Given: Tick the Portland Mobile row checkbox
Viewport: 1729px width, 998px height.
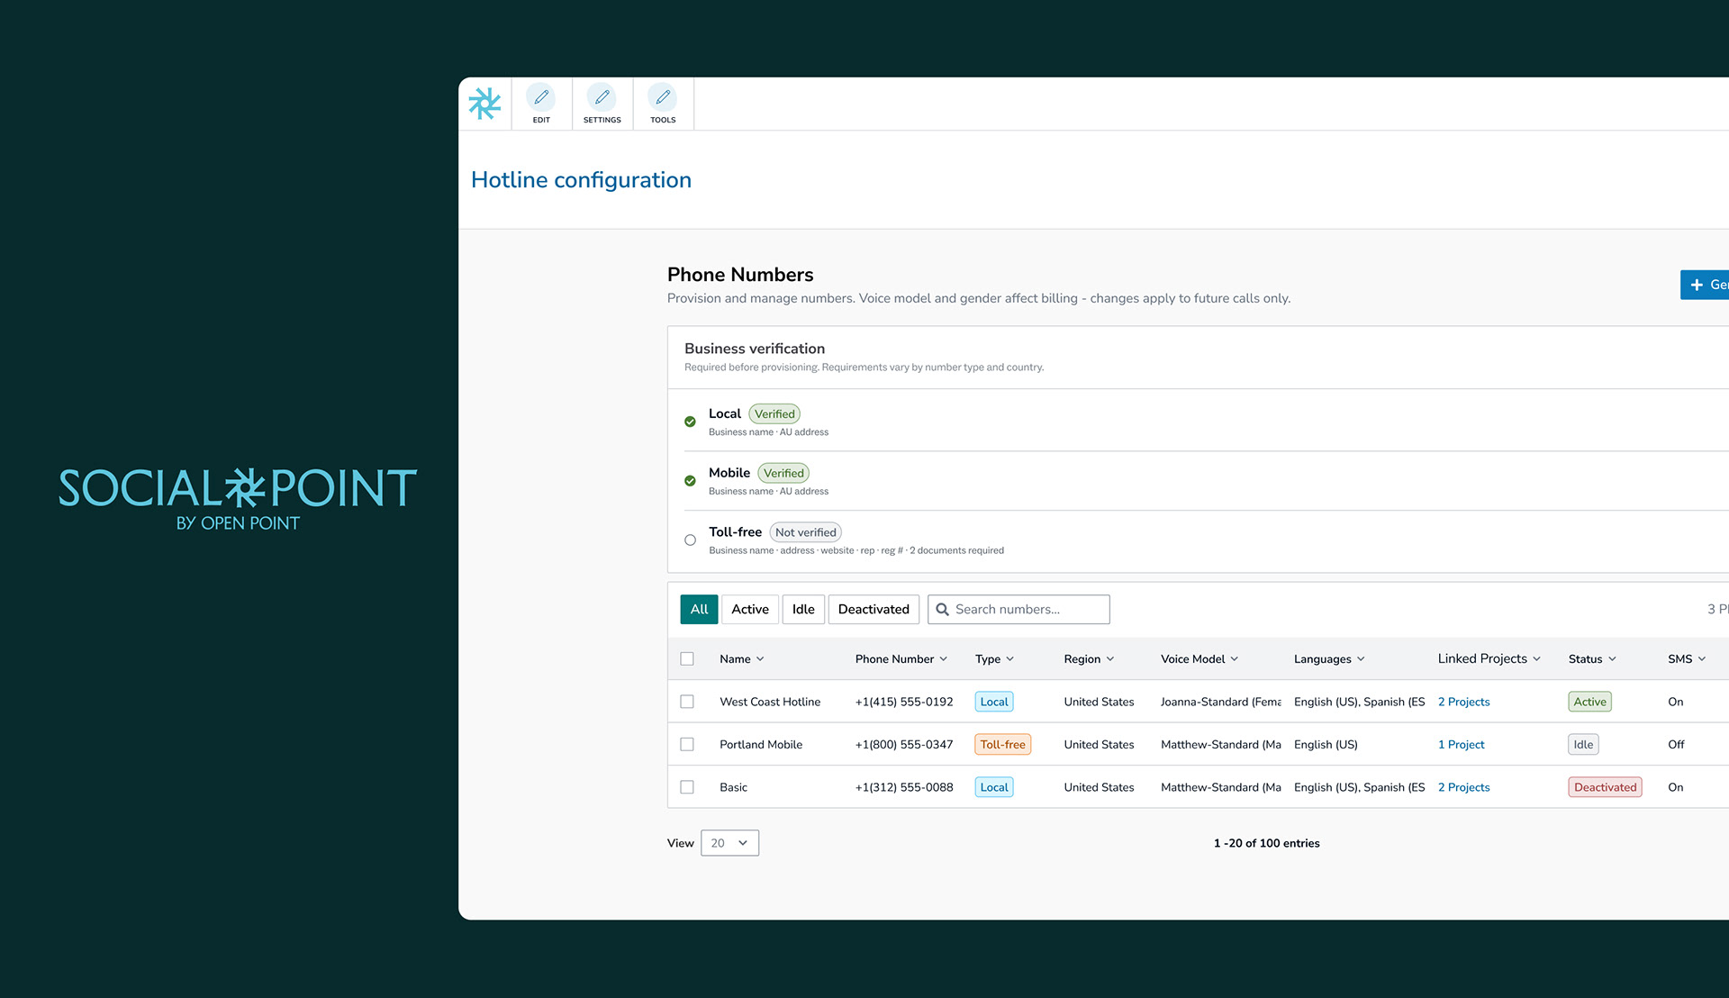Looking at the screenshot, I should (687, 745).
